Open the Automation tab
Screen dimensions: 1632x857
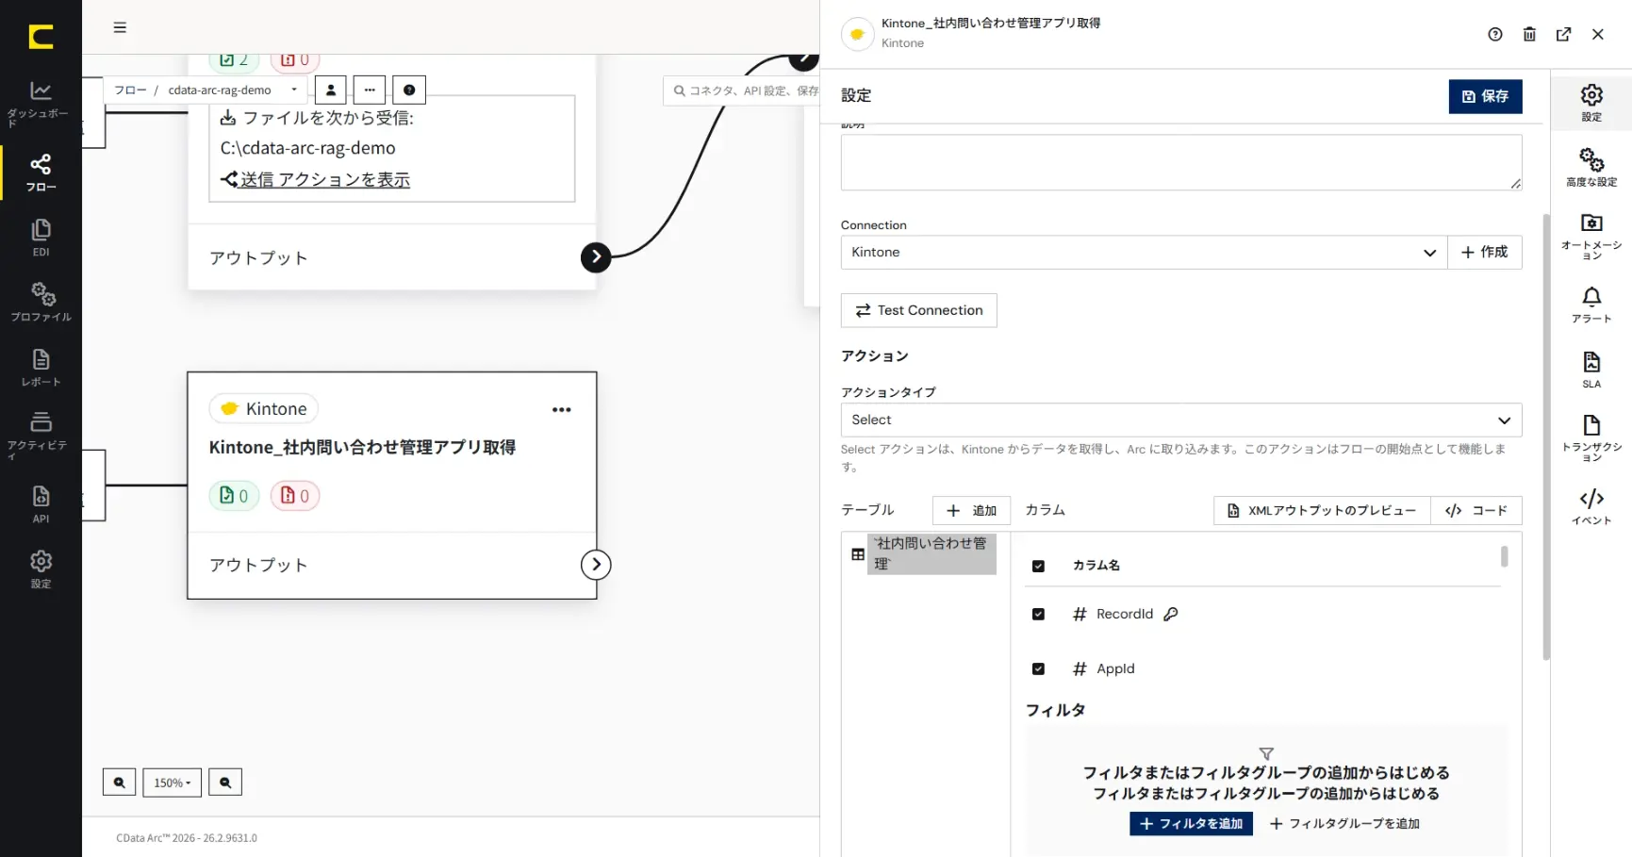[x=1591, y=236]
